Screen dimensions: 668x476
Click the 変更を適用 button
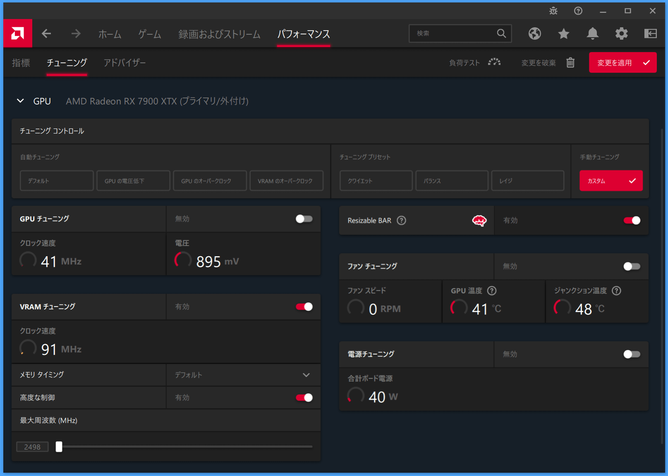[623, 62]
